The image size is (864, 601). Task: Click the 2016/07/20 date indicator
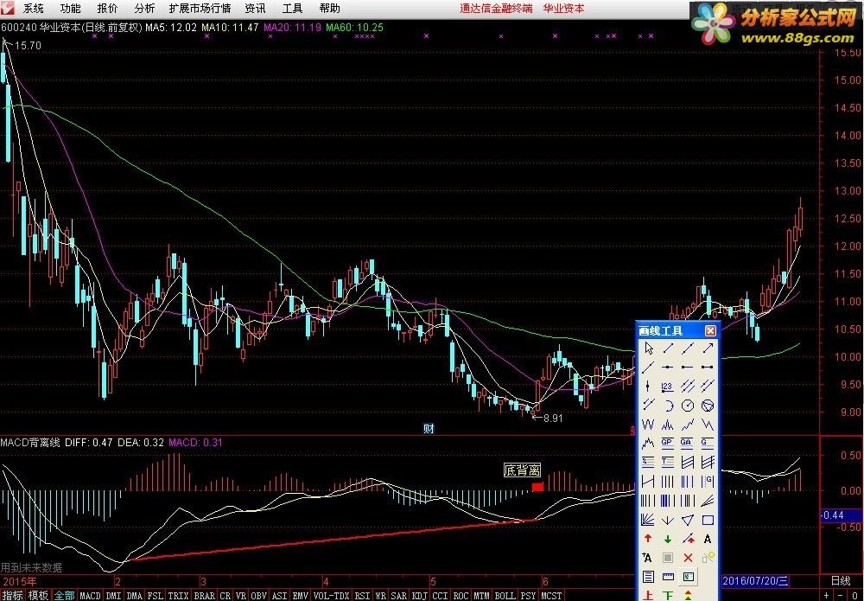(x=755, y=580)
